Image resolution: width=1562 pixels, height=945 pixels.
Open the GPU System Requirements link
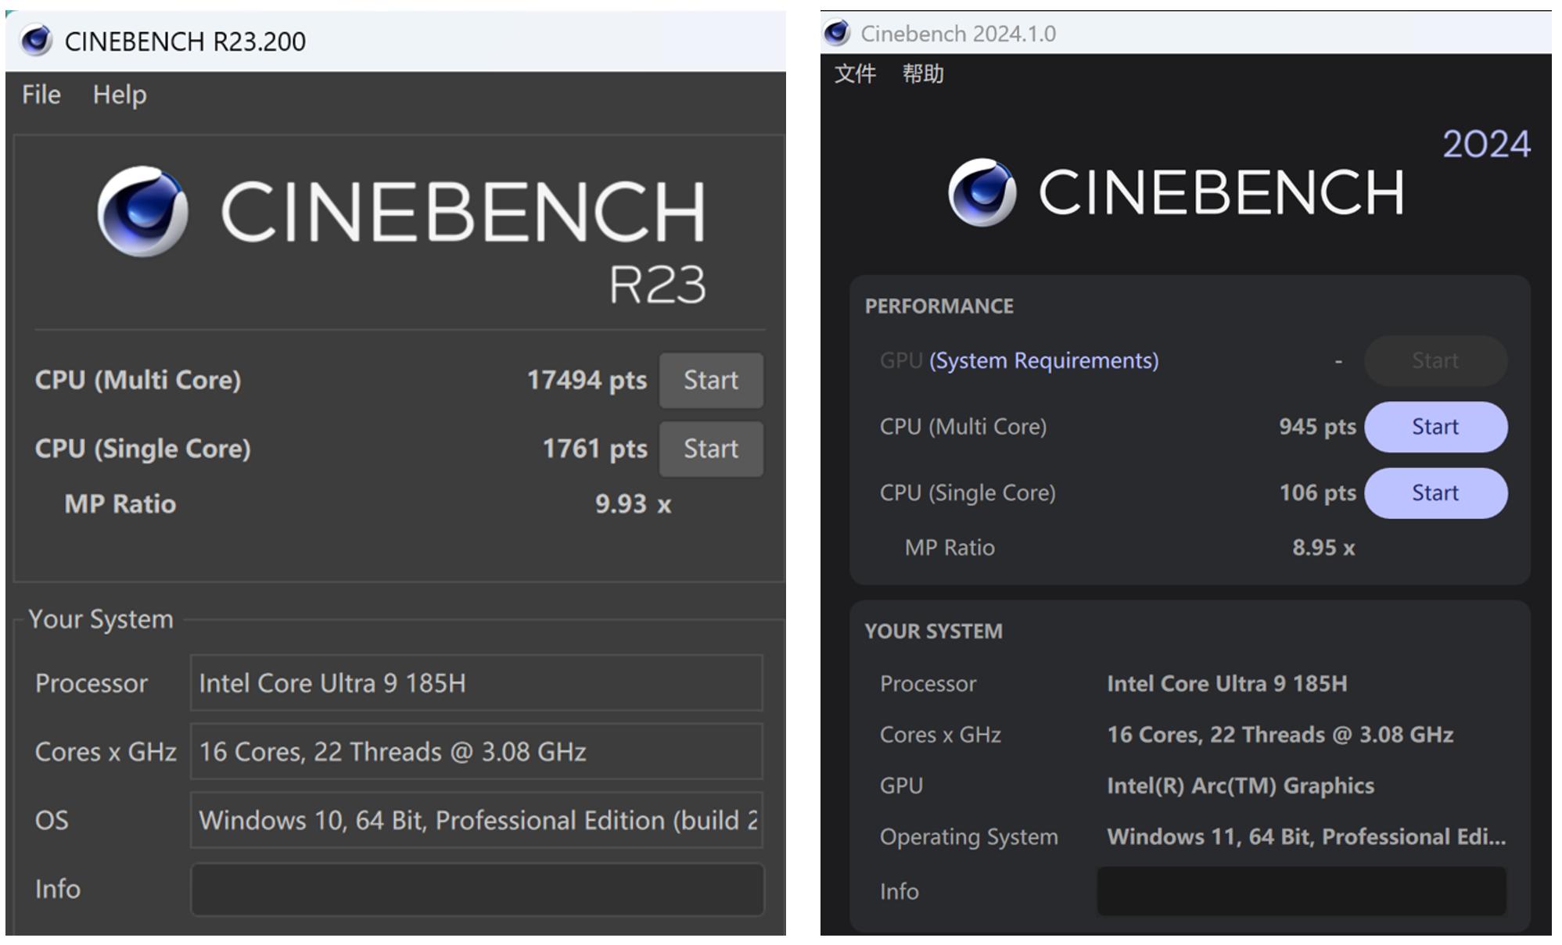[1043, 360]
